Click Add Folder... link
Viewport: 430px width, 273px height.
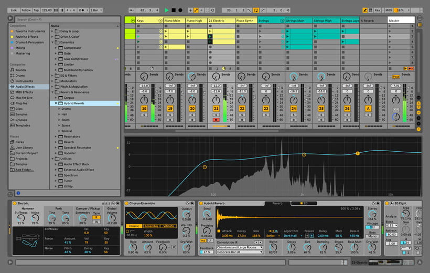pos(25,170)
